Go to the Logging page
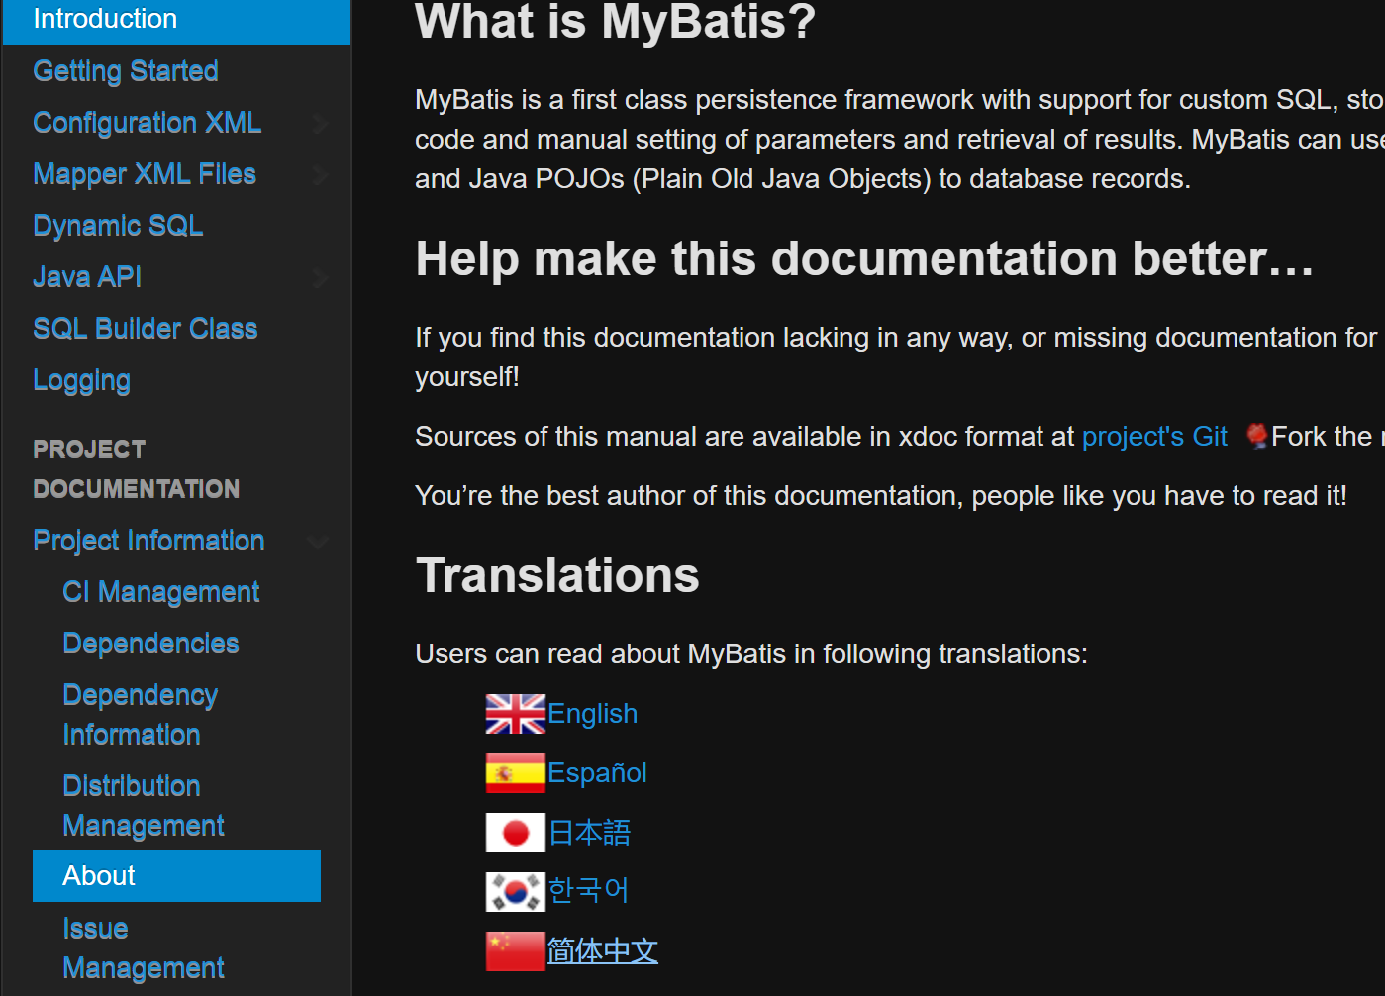1385x996 pixels. click(x=81, y=380)
